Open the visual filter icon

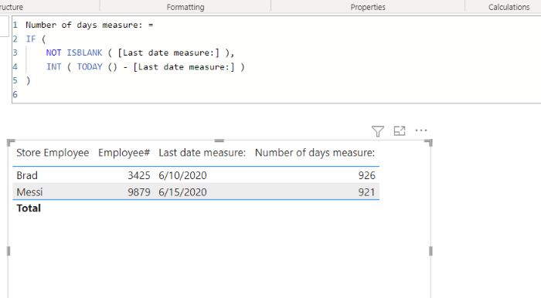pos(378,131)
